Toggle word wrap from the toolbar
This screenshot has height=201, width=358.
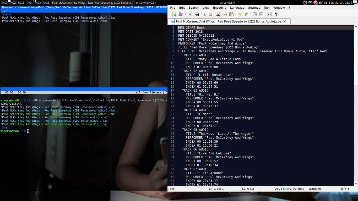click(270, 14)
